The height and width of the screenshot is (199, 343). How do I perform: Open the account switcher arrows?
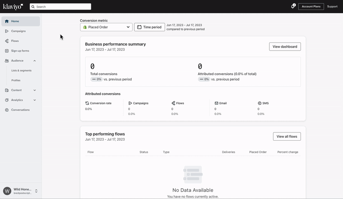pyautogui.click(x=36, y=191)
